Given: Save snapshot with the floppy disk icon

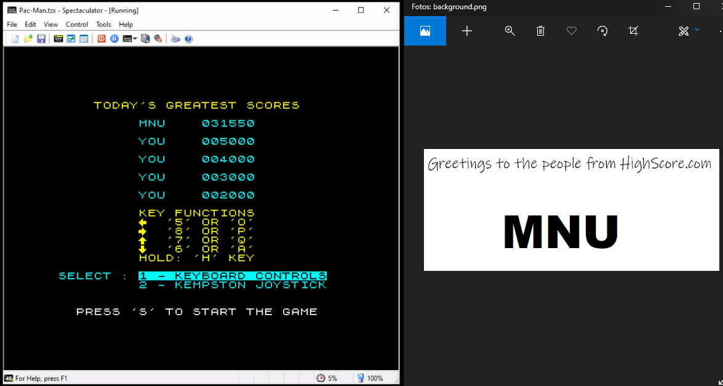Looking at the screenshot, I should 41,39.
